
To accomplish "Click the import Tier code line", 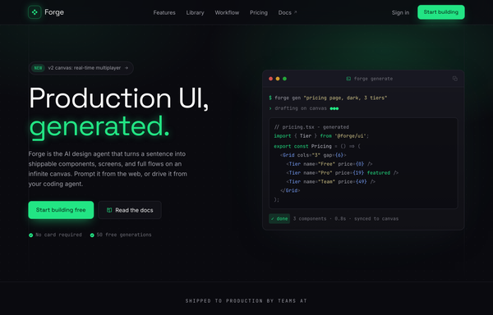I will pos(321,136).
